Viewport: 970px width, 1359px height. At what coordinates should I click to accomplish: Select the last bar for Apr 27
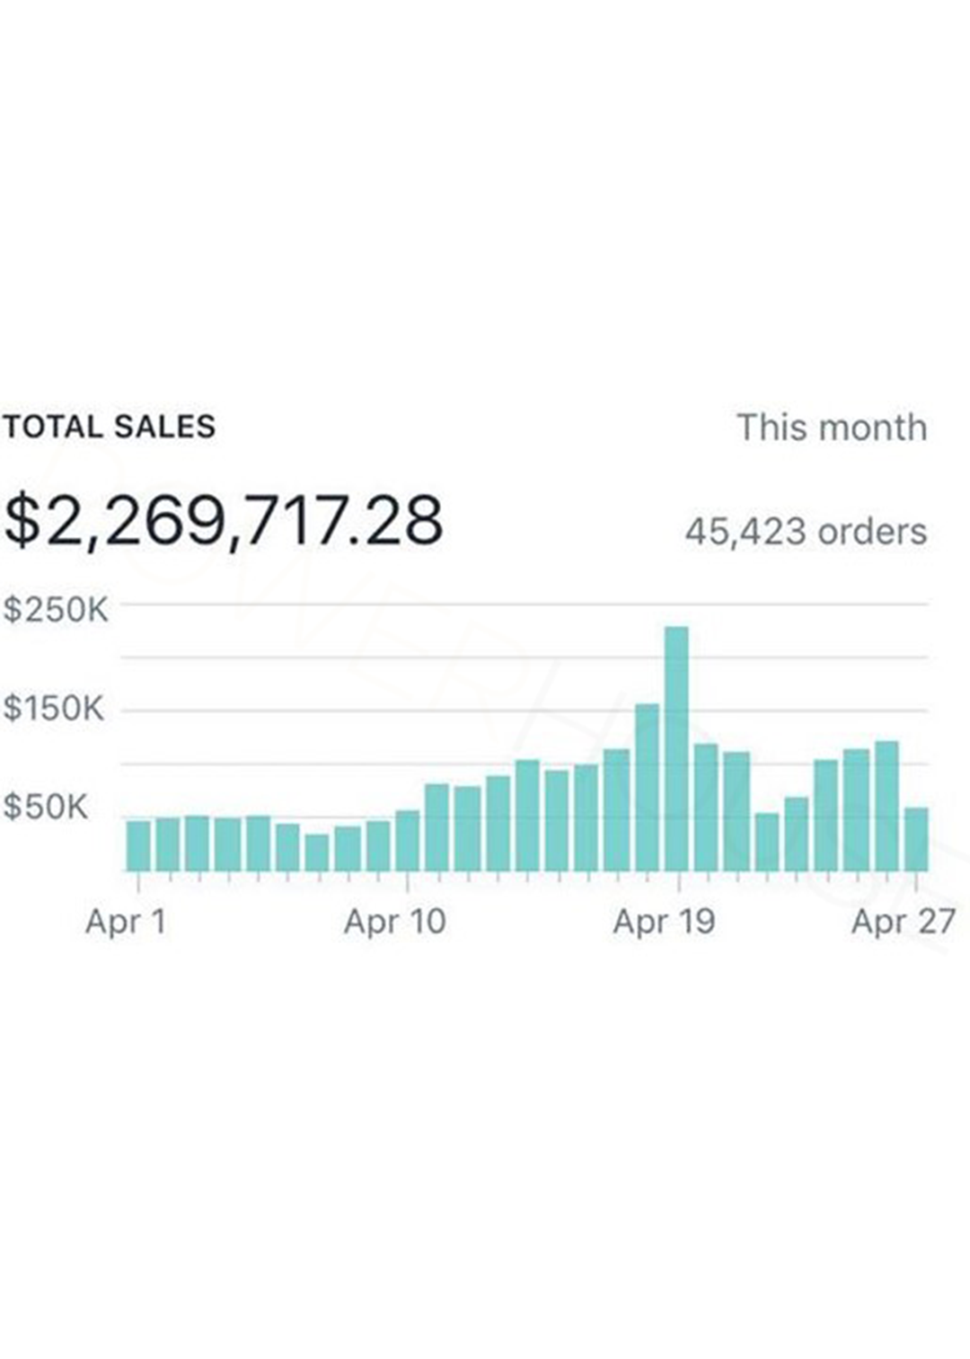[x=916, y=839]
